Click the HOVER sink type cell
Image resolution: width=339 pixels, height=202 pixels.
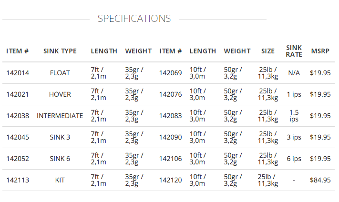point(60,94)
